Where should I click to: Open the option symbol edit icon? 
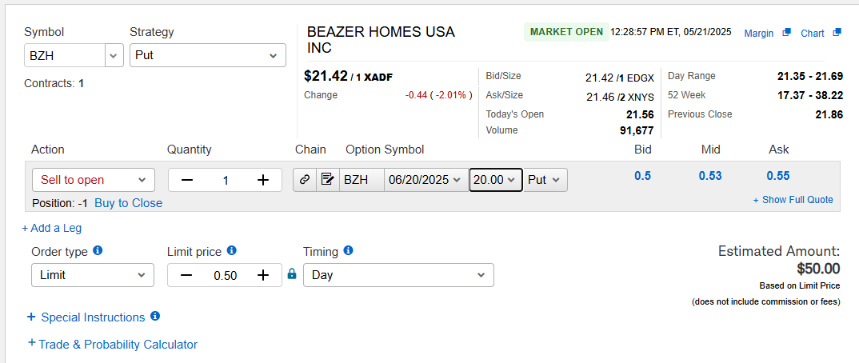(328, 180)
